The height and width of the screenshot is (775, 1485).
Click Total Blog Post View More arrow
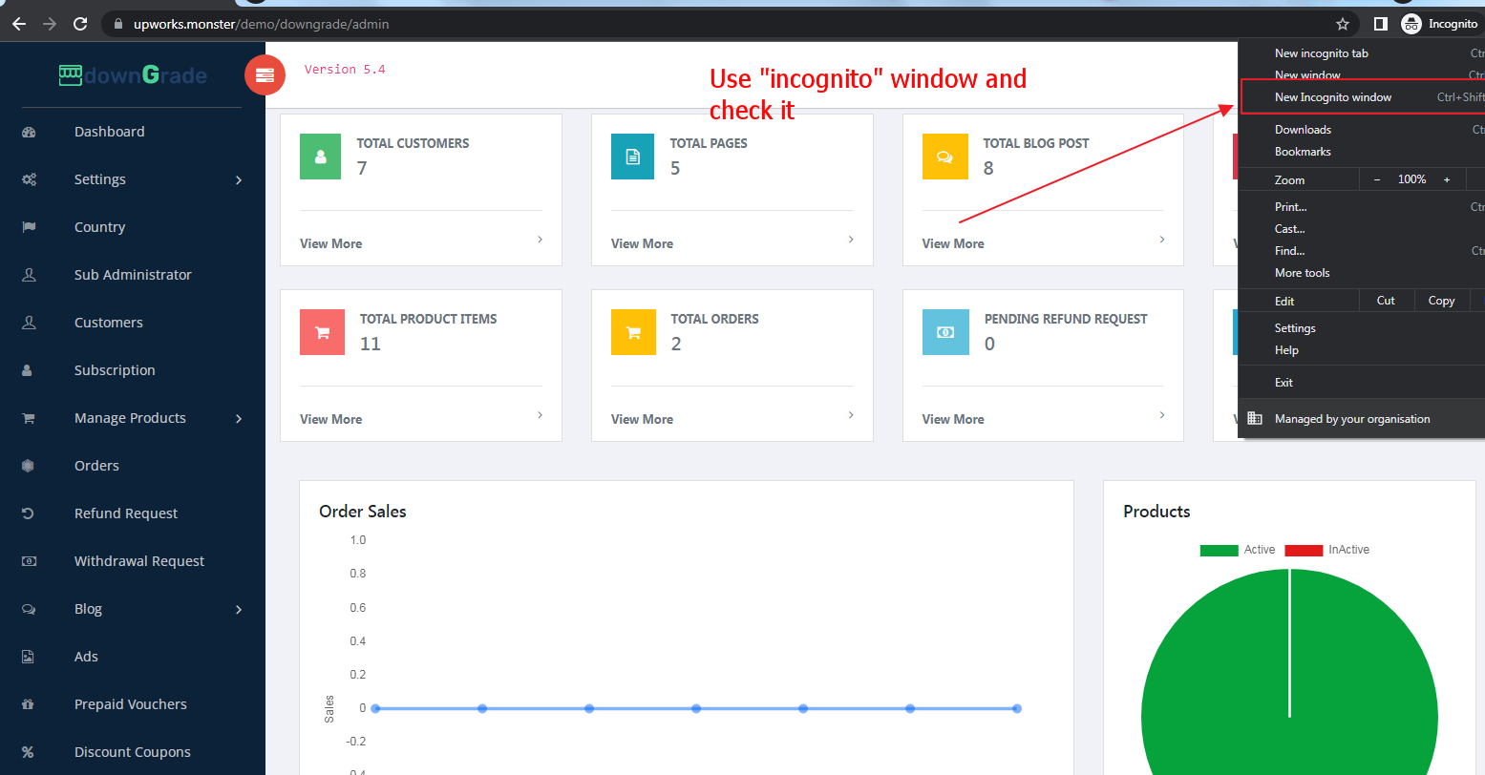[x=1162, y=240]
